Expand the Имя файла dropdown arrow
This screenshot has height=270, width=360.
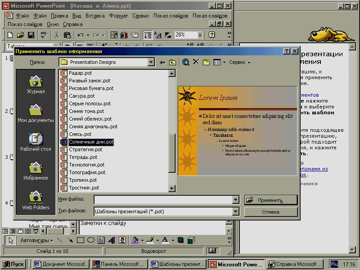(x=235, y=200)
